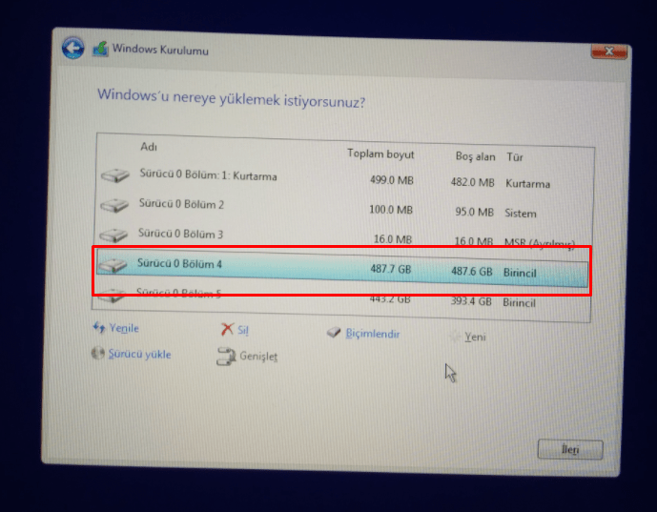This screenshot has height=512, width=657.
Task: Go back using the blue arrow button
Action: pyautogui.click(x=72, y=49)
